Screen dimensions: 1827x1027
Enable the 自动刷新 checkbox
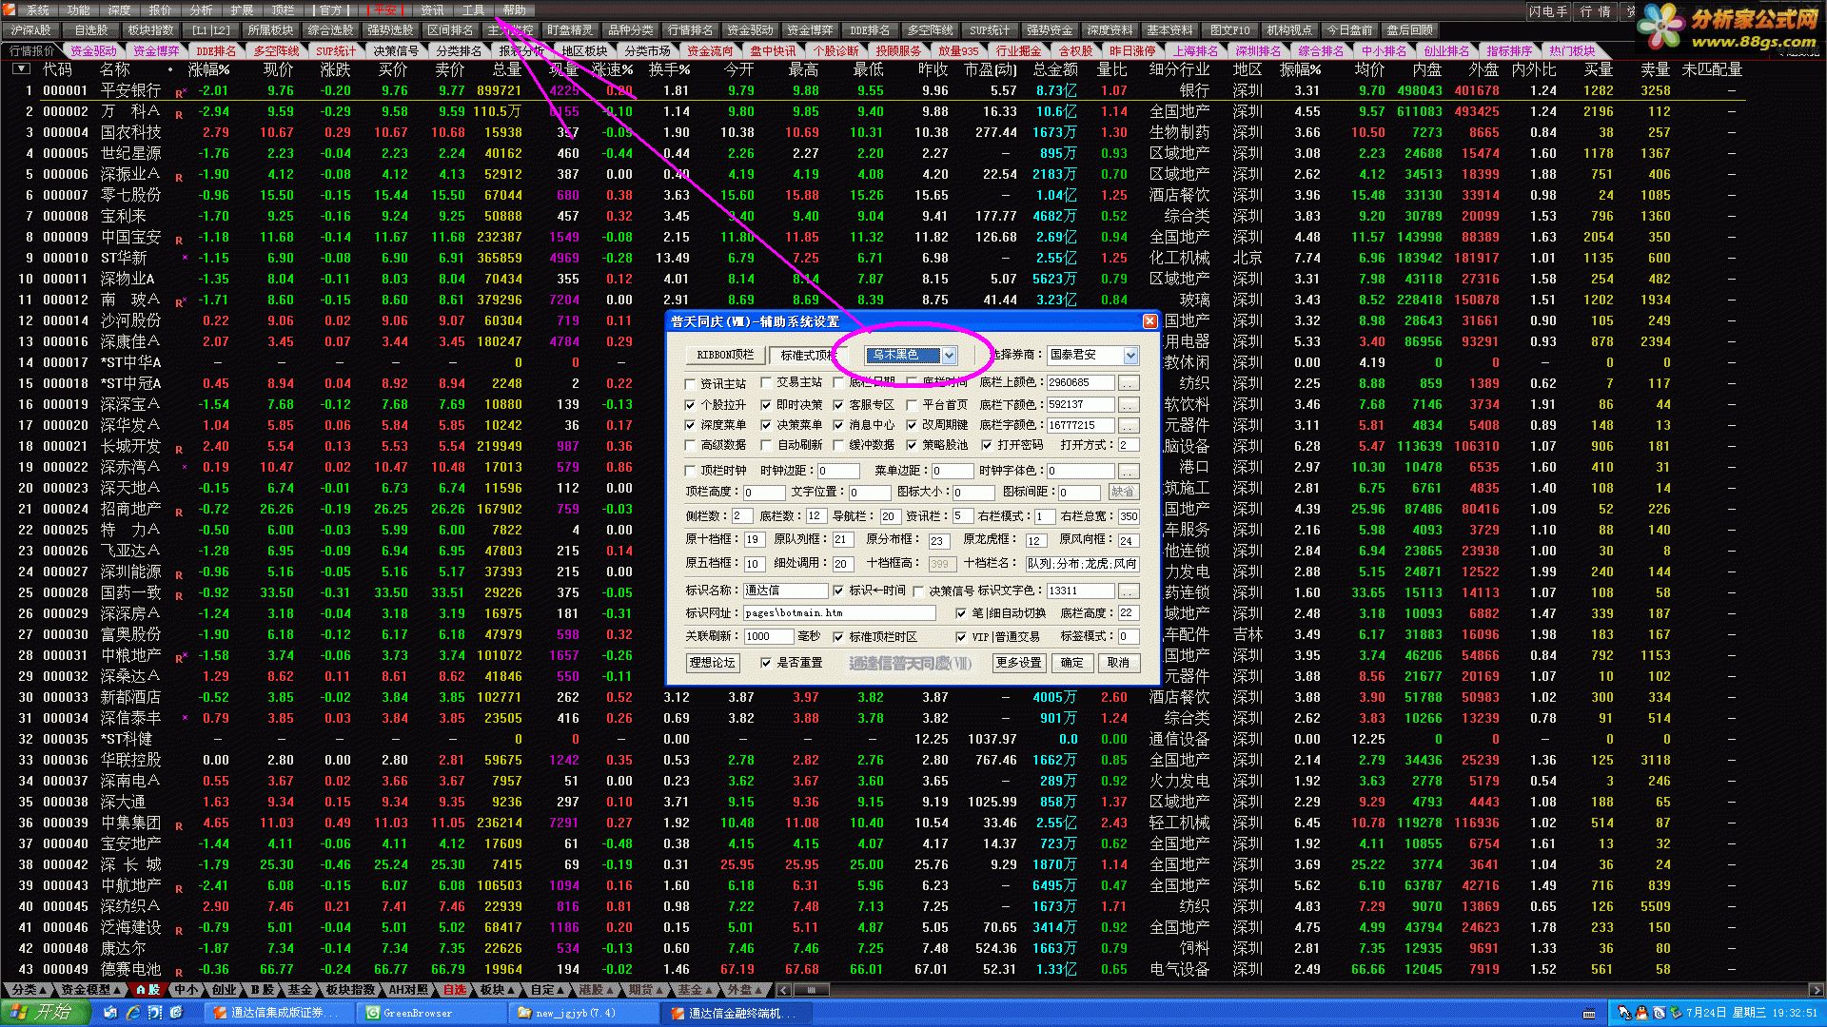[x=767, y=445]
